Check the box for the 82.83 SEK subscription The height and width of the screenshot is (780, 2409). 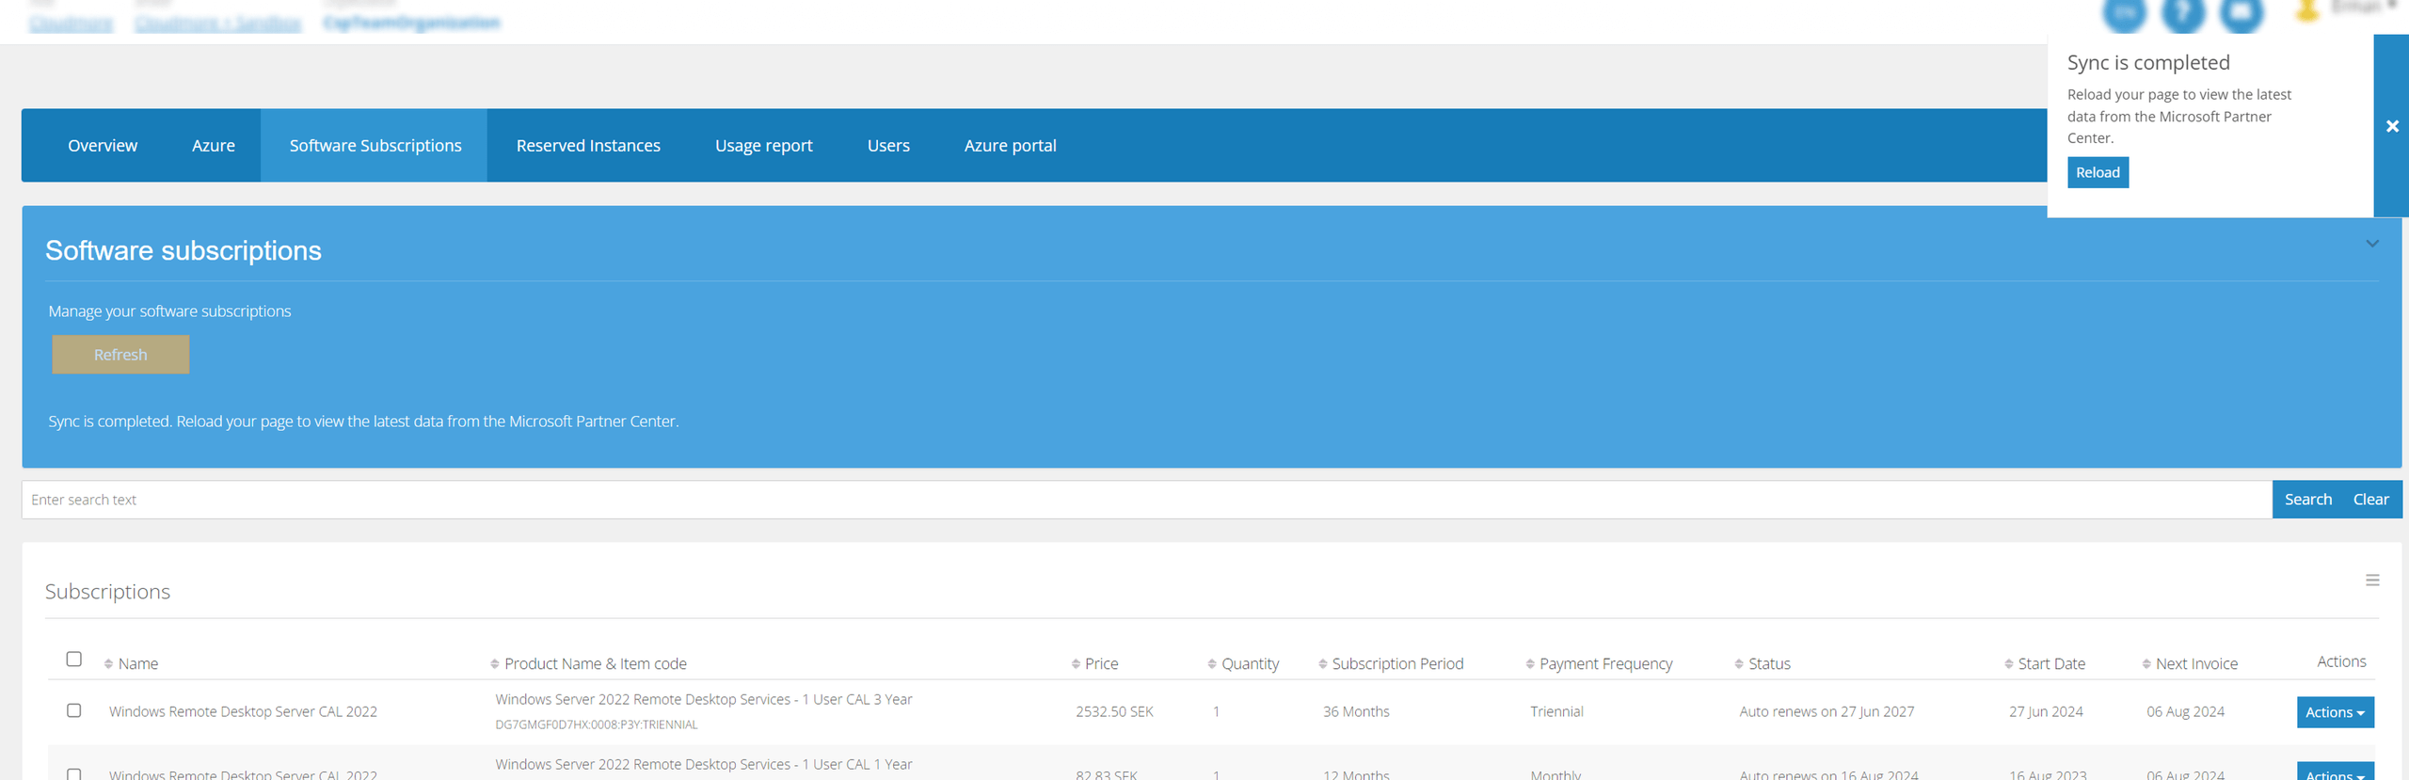coord(74,773)
